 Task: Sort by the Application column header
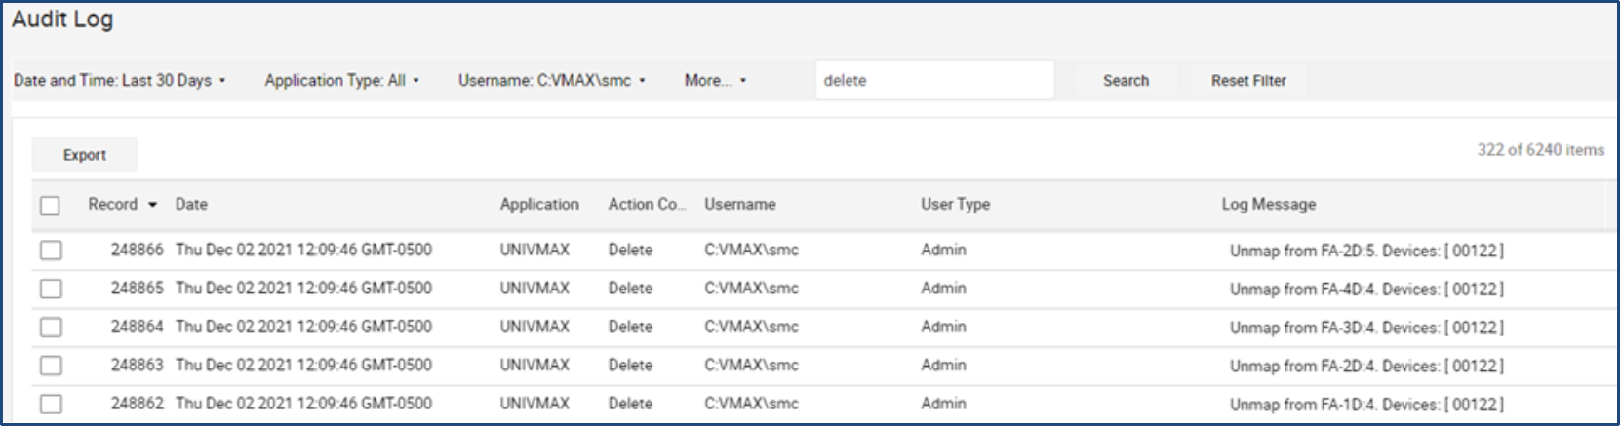coord(539,204)
